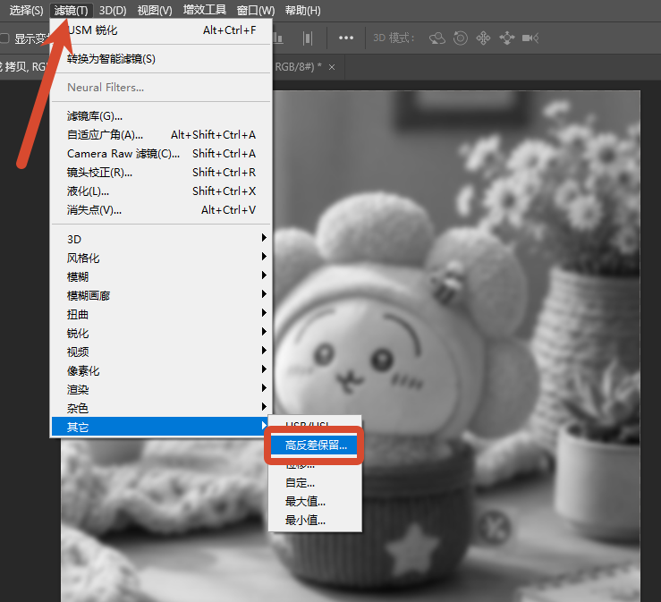Choose 最大值 filter option
This screenshot has width=661, height=602.
pos(315,501)
